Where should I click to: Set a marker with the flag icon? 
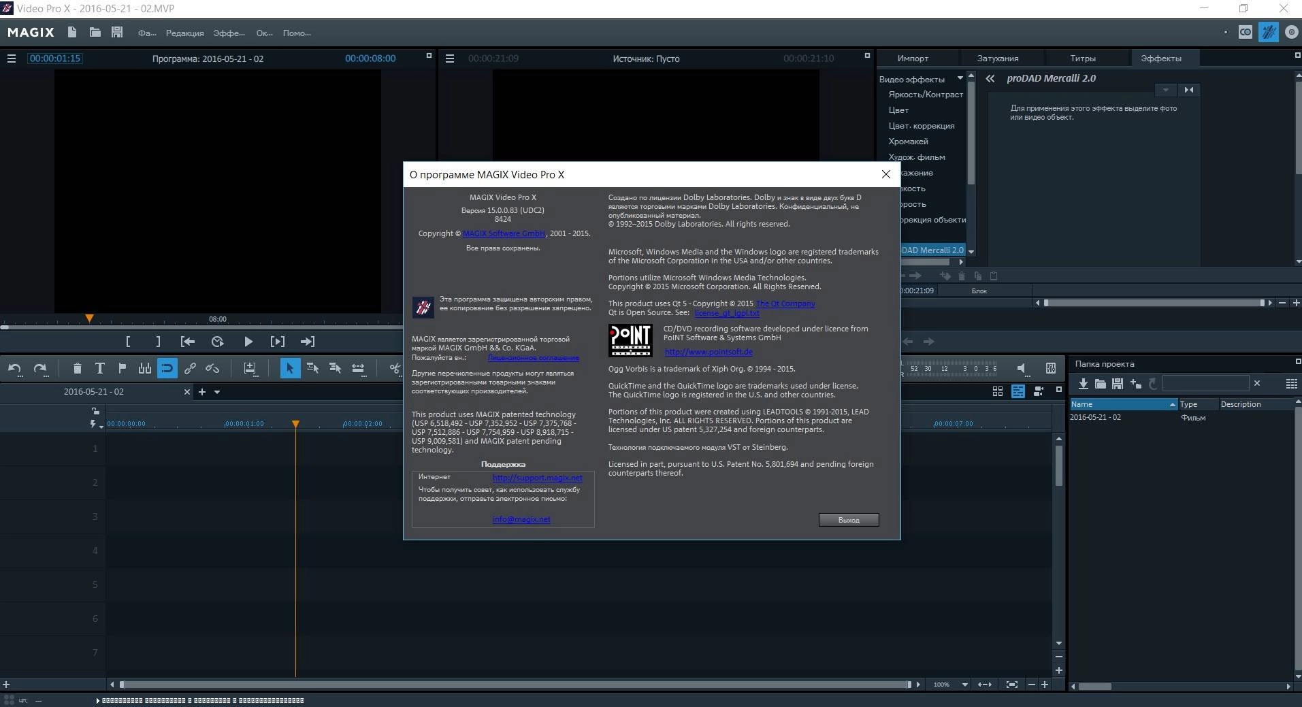coord(123,368)
